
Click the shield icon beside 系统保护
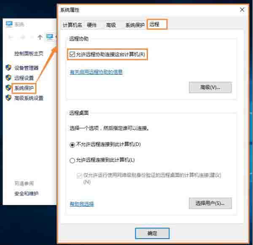click(8, 88)
